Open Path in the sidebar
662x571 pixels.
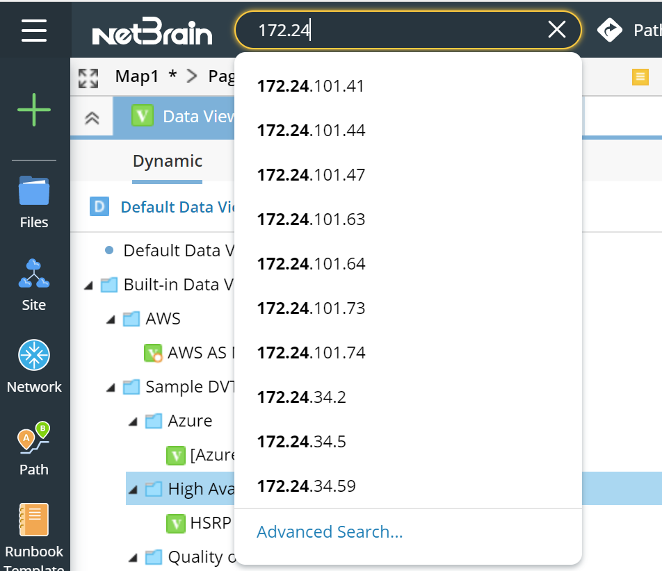click(x=34, y=449)
